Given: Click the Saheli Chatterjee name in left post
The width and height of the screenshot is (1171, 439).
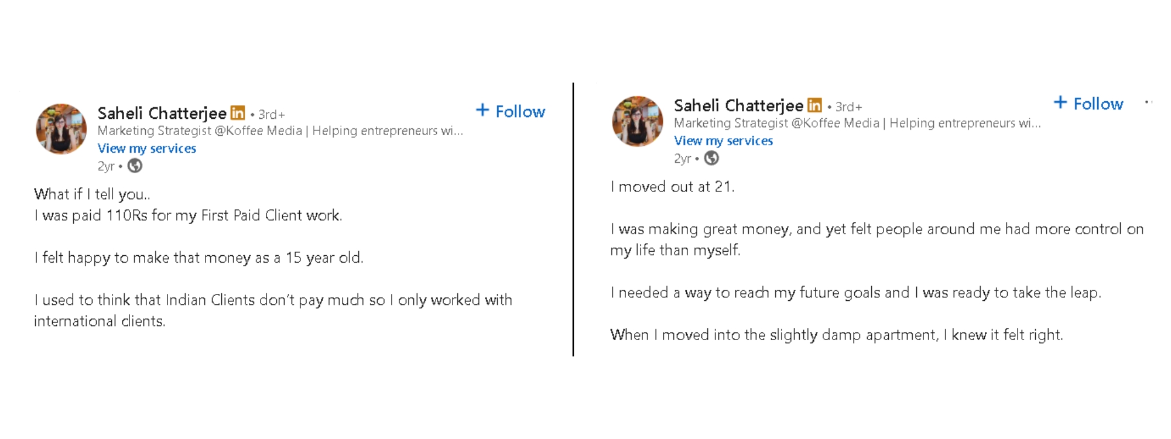Looking at the screenshot, I should tap(162, 113).
